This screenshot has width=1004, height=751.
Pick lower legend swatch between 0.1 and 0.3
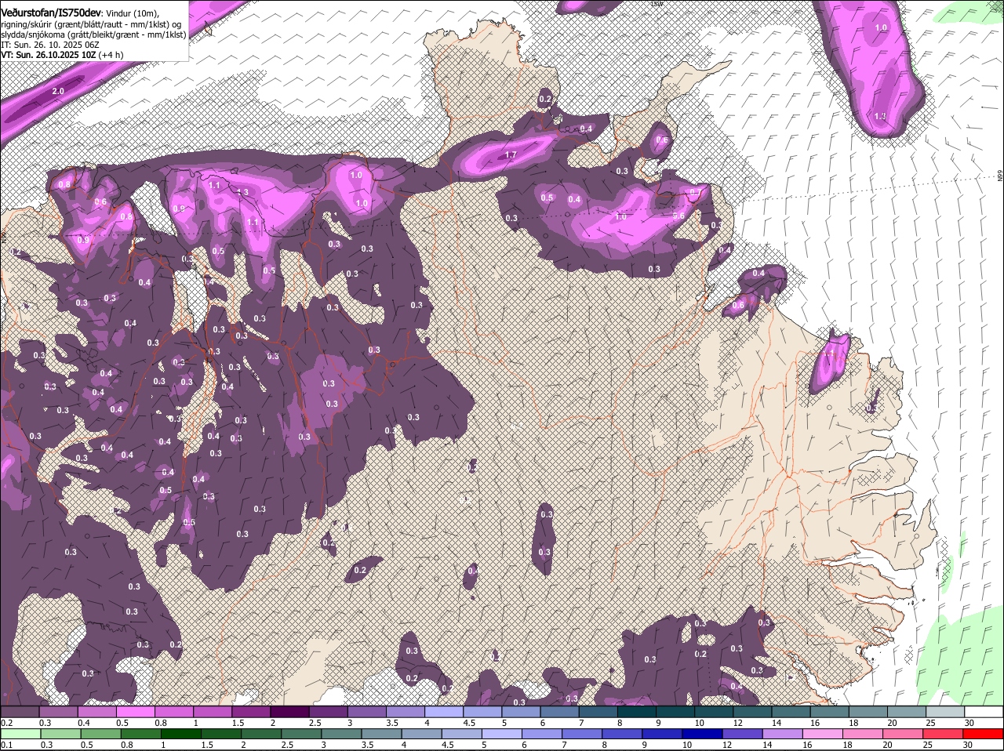click(20, 734)
